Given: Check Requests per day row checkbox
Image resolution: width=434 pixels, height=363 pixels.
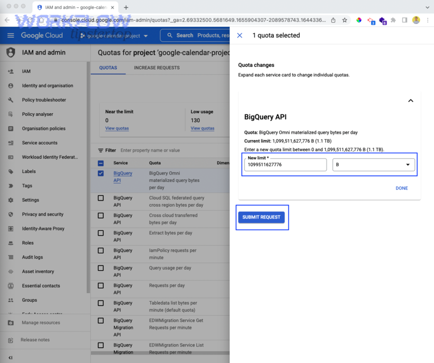Looking at the screenshot, I should pyautogui.click(x=101, y=285).
